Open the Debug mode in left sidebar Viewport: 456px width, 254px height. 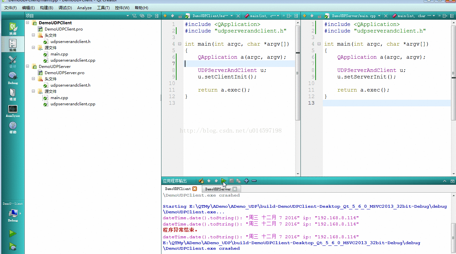click(13, 78)
